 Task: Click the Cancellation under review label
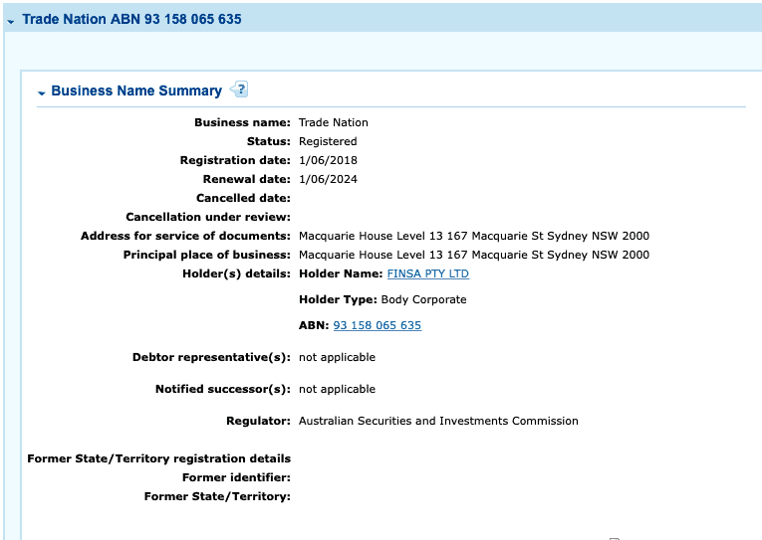coord(208,217)
